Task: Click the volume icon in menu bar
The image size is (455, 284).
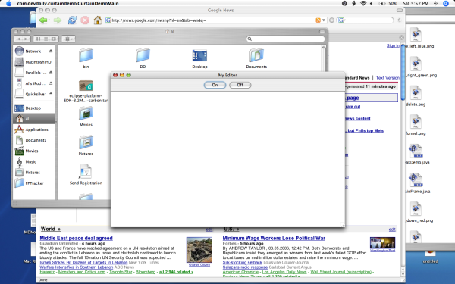Action: (x=372, y=4)
